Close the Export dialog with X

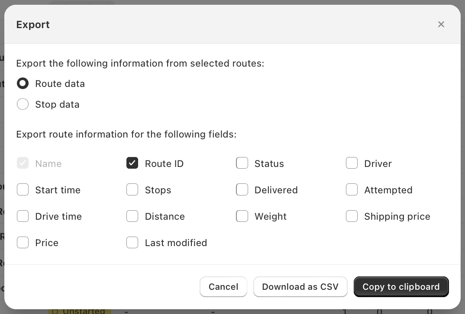441,24
